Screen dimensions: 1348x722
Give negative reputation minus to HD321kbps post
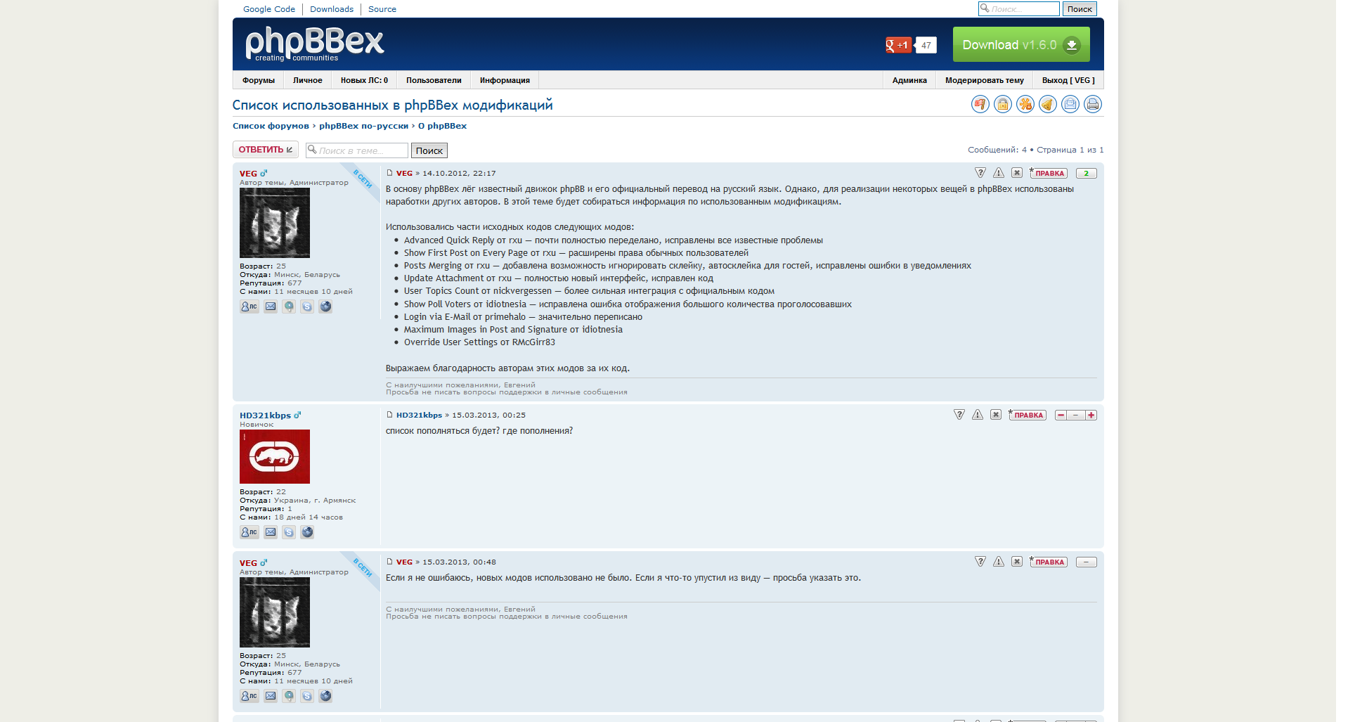click(1061, 415)
